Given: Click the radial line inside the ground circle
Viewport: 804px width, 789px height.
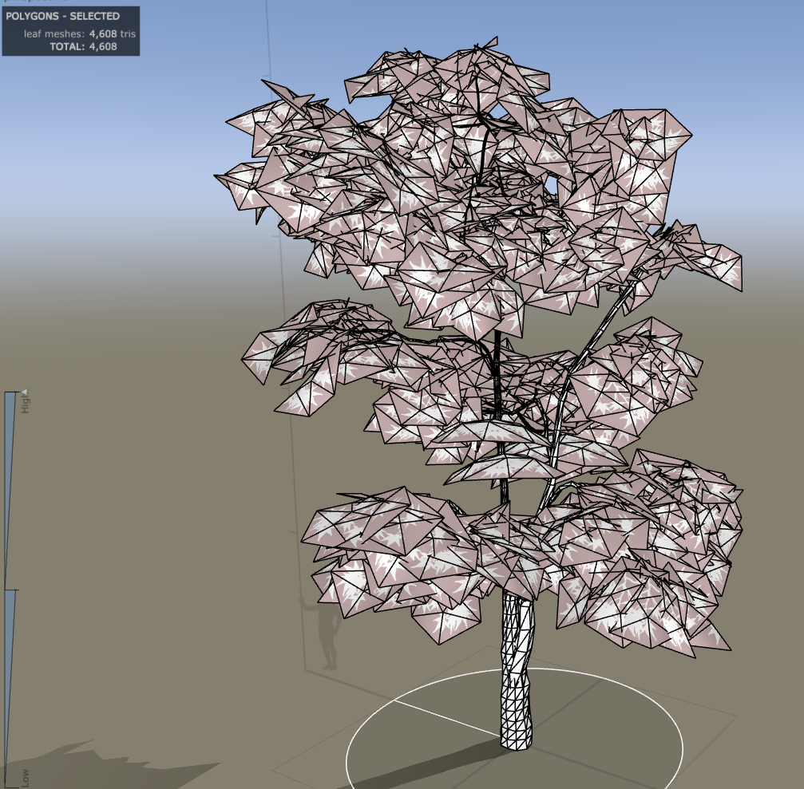Looking at the screenshot, I should [x=446, y=718].
